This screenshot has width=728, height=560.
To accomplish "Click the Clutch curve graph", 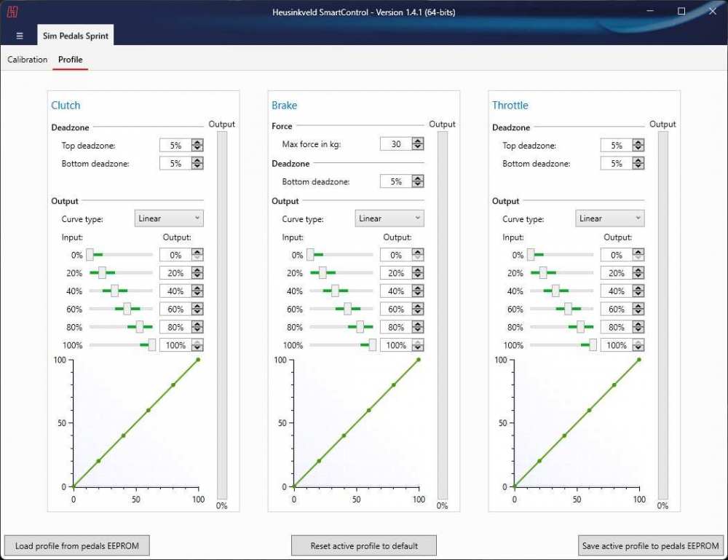I will pyautogui.click(x=136, y=423).
